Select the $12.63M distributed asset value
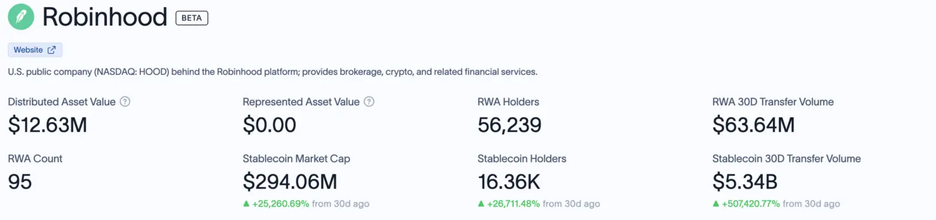936x220 pixels. pos(48,125)
